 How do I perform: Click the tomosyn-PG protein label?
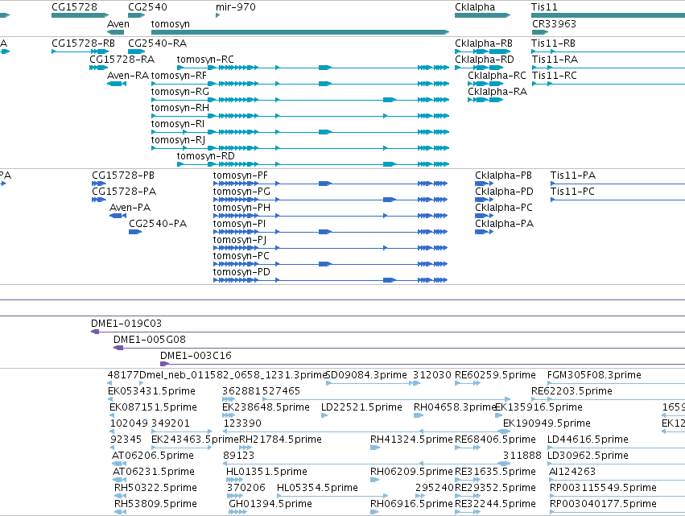[x=241, y=192]
